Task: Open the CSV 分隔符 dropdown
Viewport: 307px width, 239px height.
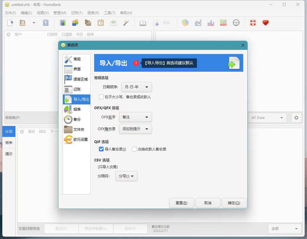Action: (126, 176)
